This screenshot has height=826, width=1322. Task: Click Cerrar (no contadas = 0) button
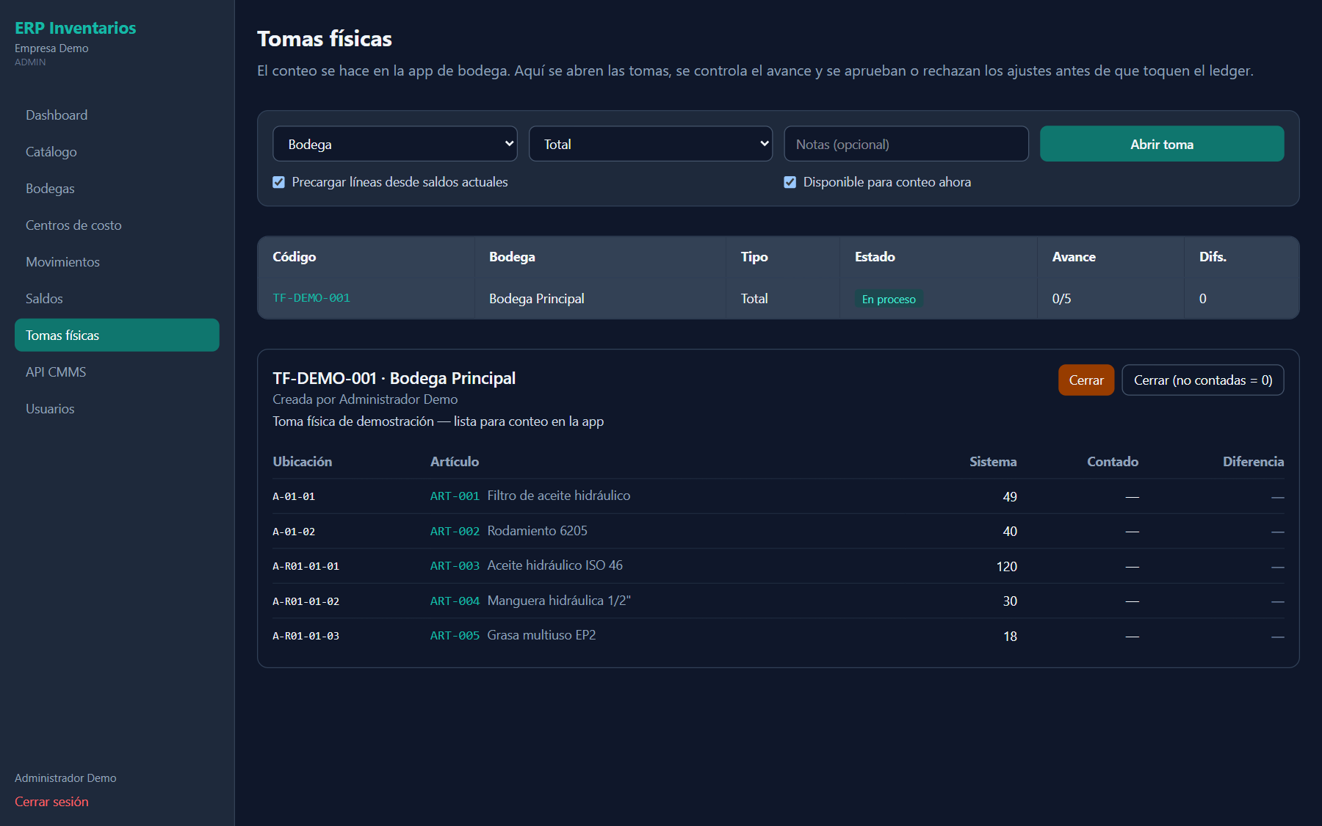(x=1203, y=380)
